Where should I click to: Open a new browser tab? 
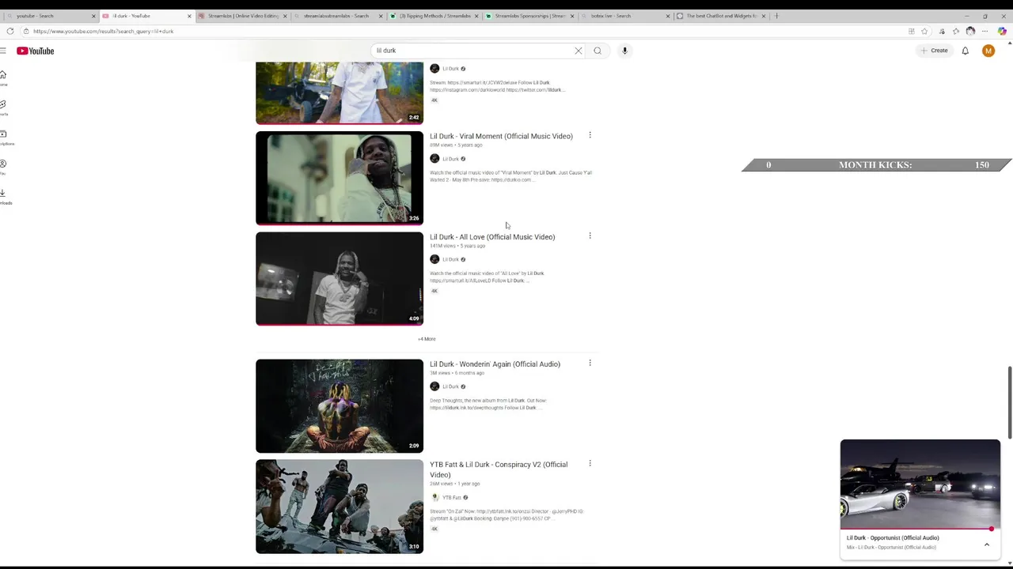point(776,16)
